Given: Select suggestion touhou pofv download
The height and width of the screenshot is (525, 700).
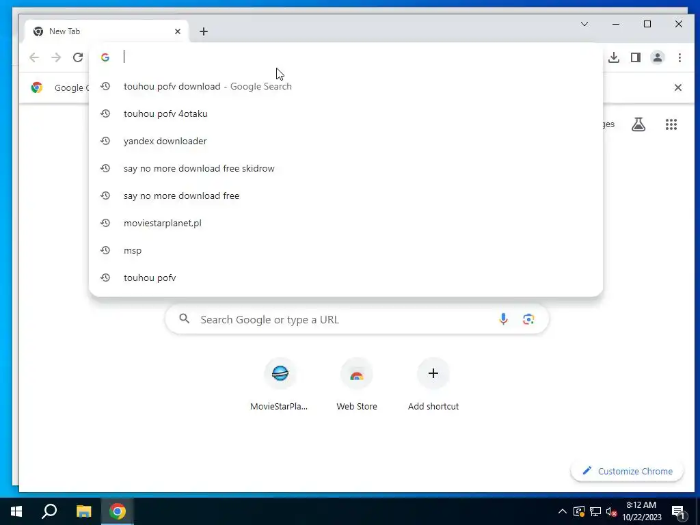Looking at the screenshot, I should (346, 86).
